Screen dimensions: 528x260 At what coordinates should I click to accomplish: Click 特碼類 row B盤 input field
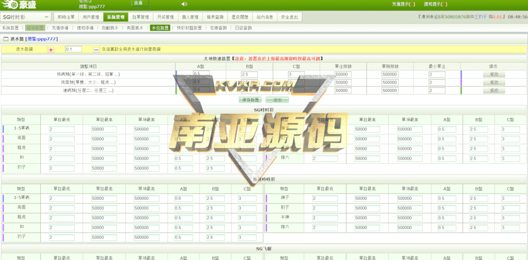pos(250,74)
